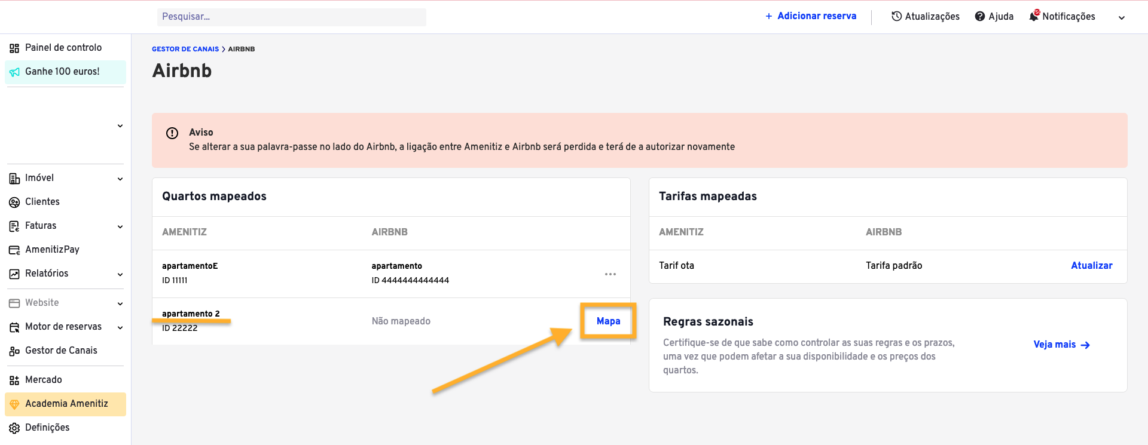This screenshot has width=1148, height=445.
Task: Expand the Faturas submenu chevron
Action: 120,227
